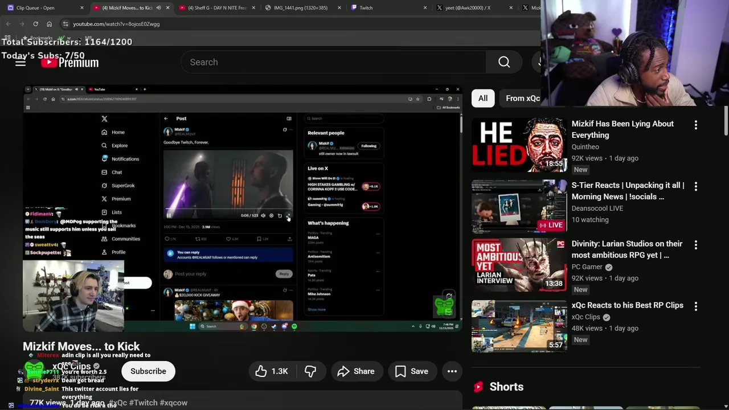Click the browser forward arrow
This screenshot has height=410, width=729.
click(x=22, y=24)
